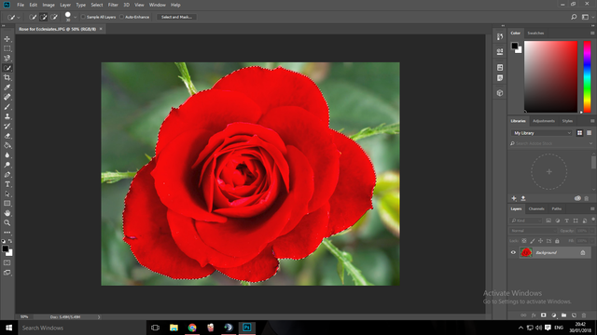The height and width of the screenshot is (335, 597).
Task: Select the Crop tool
Action: [7, 77]
